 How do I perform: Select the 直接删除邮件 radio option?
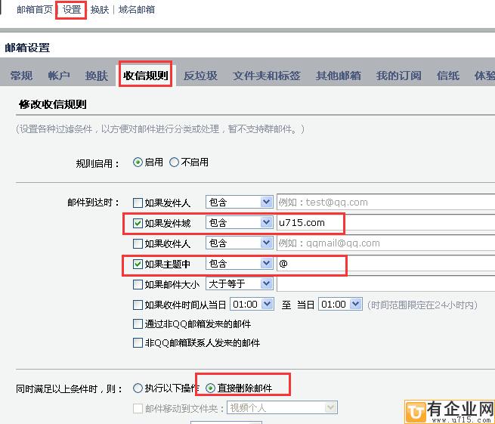tap(210, 388)
